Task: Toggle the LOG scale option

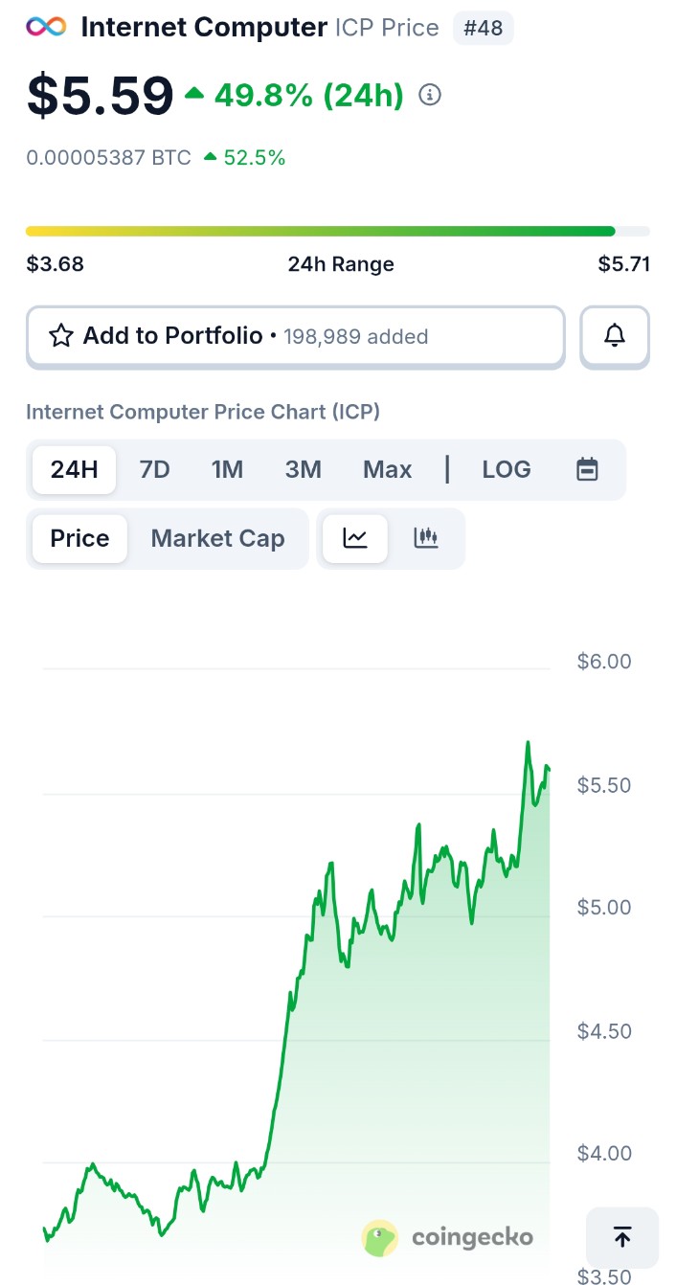Action: 507,469
